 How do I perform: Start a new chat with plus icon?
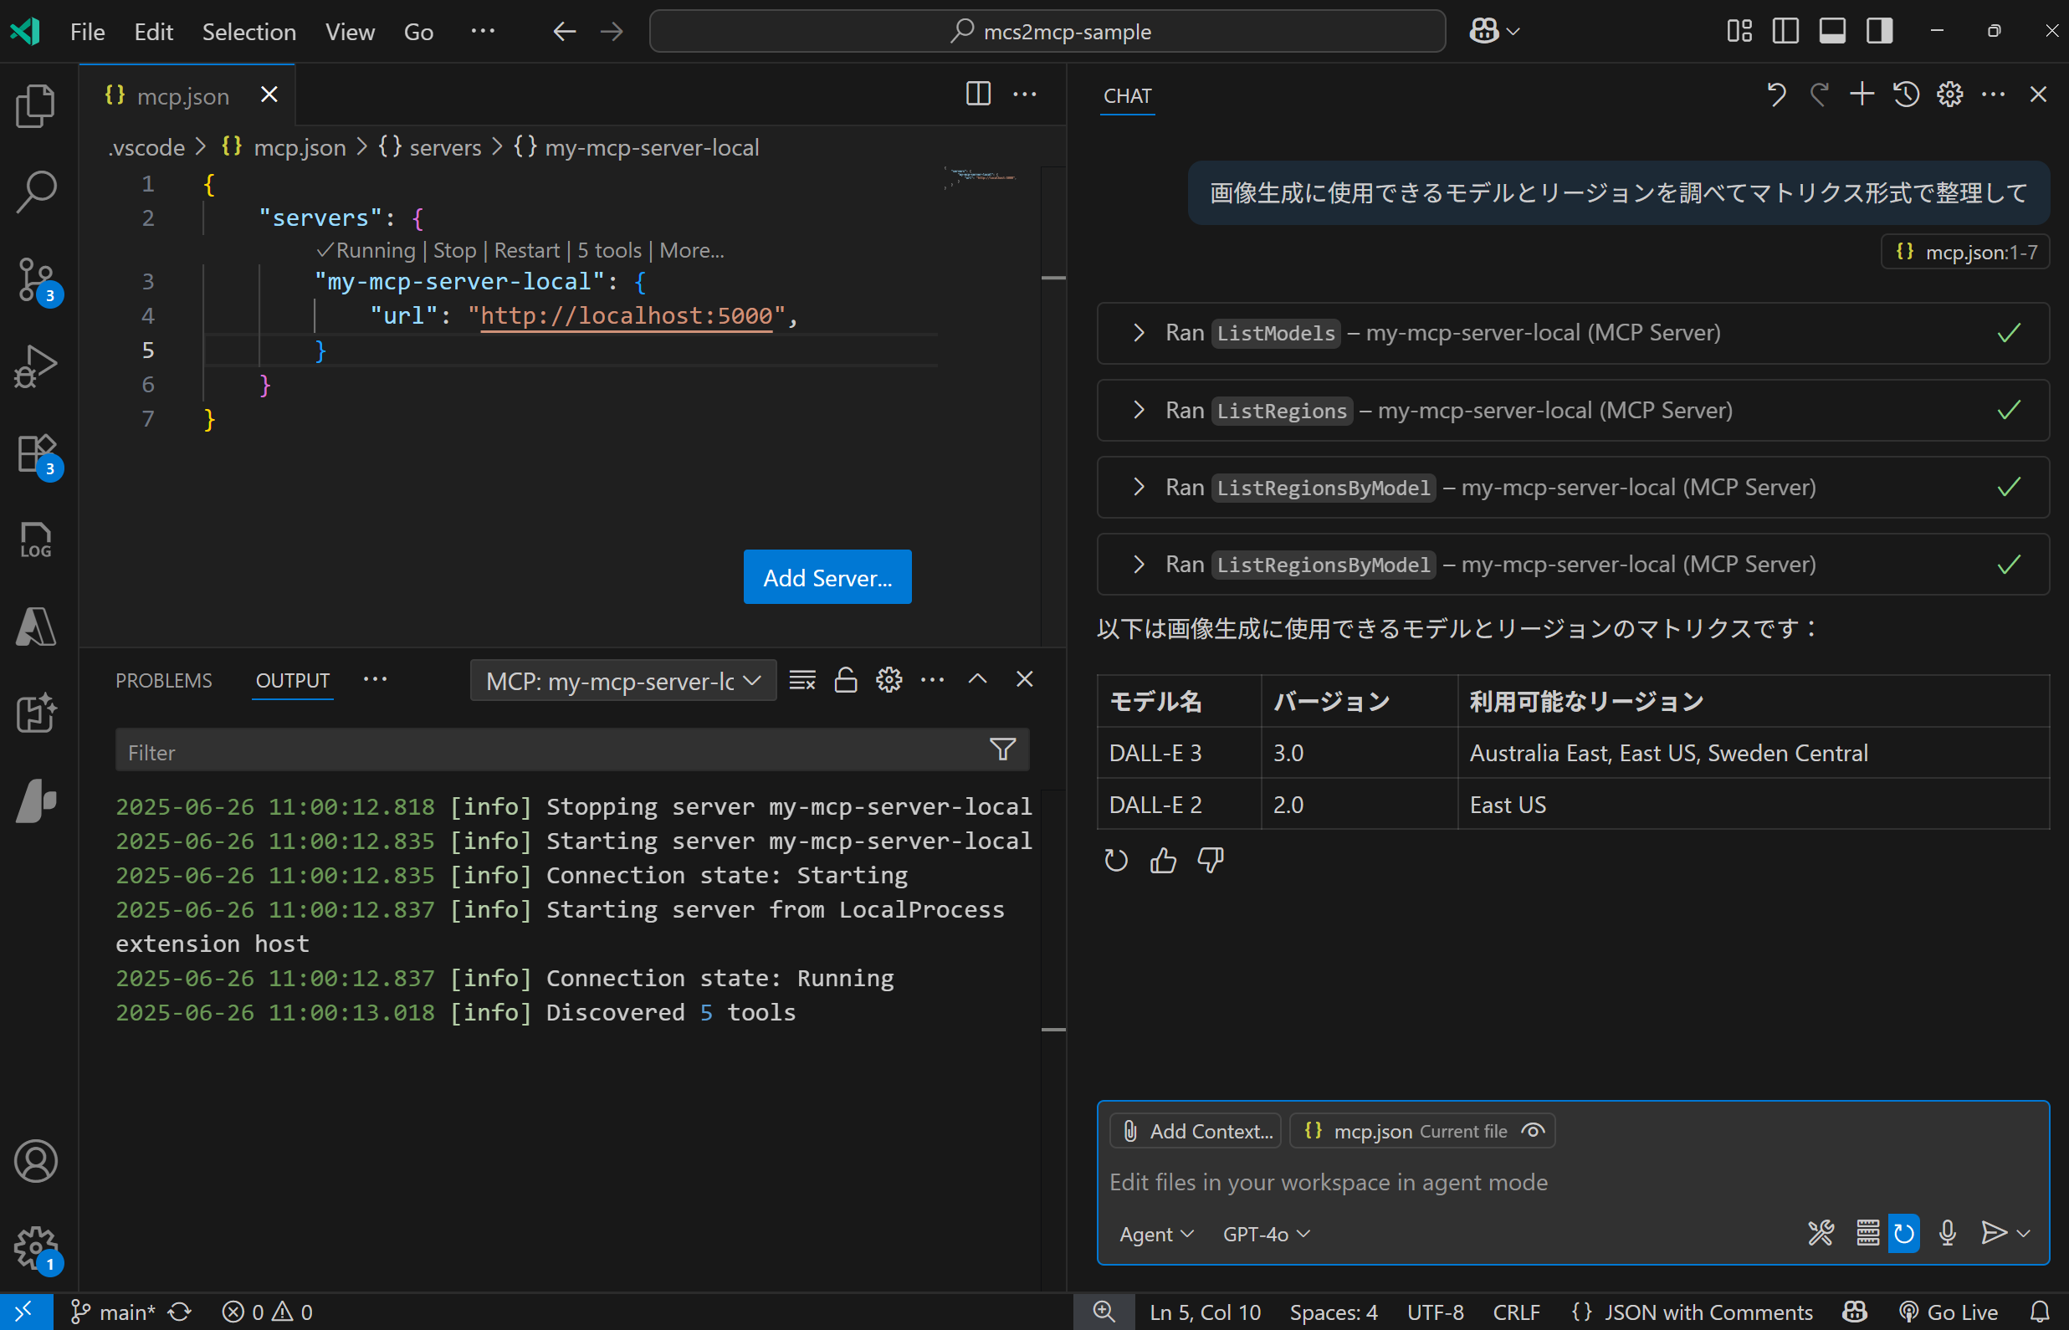[x=1862, y=95]
